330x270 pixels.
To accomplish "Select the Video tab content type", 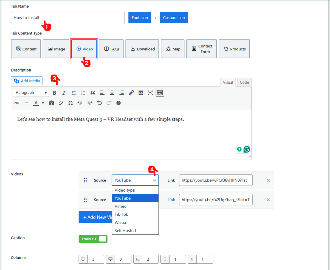I will tap(84, 49).
